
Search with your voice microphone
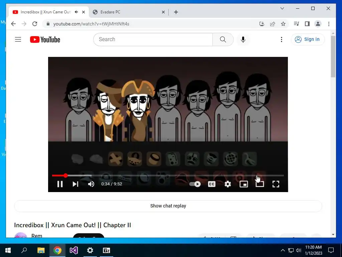pos(243,39)
